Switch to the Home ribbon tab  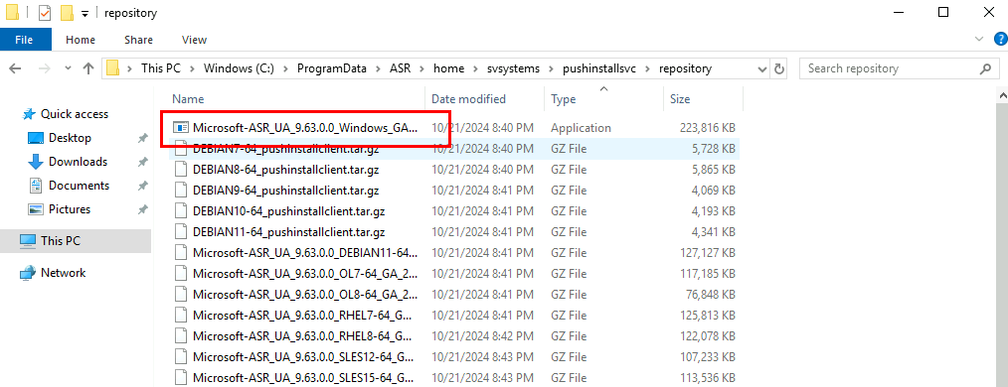pyautogui.click(x=81, y=40)
